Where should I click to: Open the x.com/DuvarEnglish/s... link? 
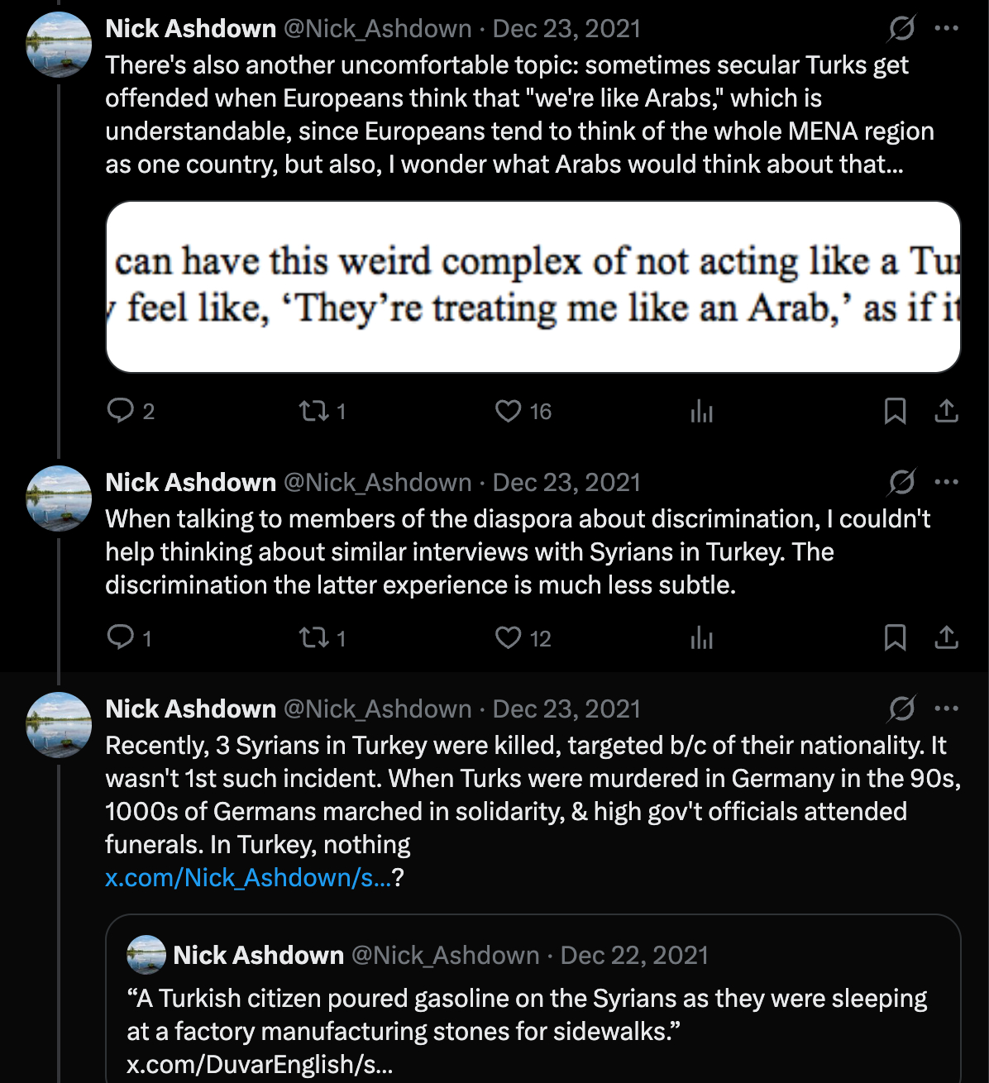coord(260,1064)
